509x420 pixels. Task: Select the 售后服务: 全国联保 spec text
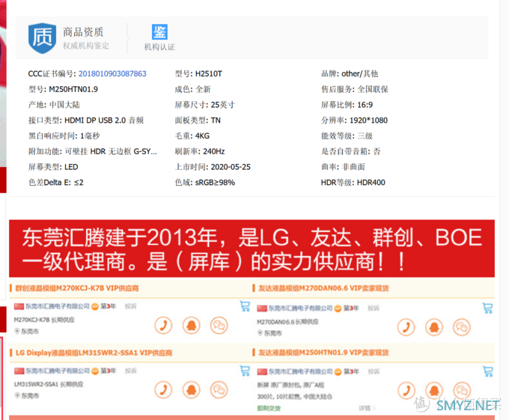tap(355, 89)
